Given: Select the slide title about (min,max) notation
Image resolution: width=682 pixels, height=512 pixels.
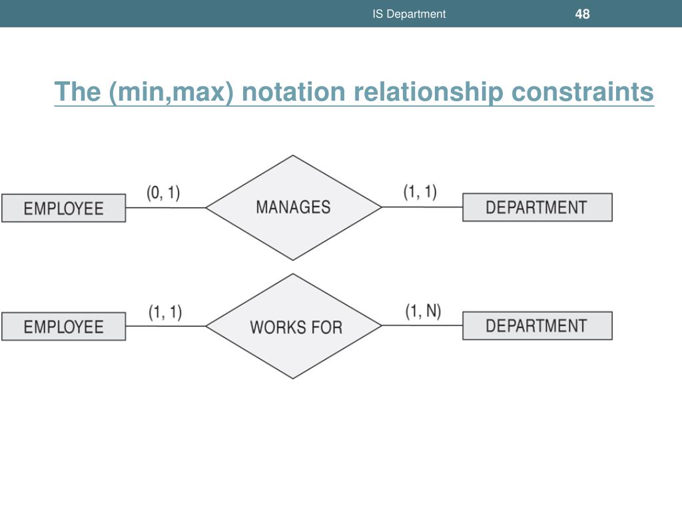Looking at the screenshot, I should click(x=354, y=91).
